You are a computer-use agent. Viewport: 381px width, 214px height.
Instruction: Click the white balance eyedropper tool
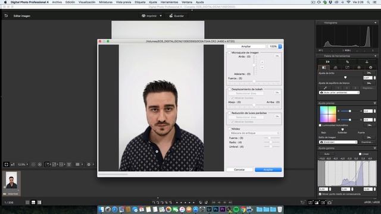click(325, 88)
